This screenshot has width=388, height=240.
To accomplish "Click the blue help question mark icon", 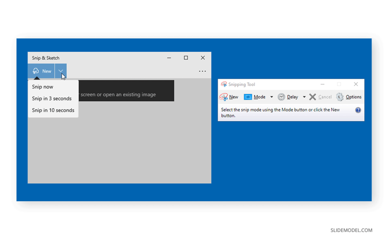I will (358, 110).
